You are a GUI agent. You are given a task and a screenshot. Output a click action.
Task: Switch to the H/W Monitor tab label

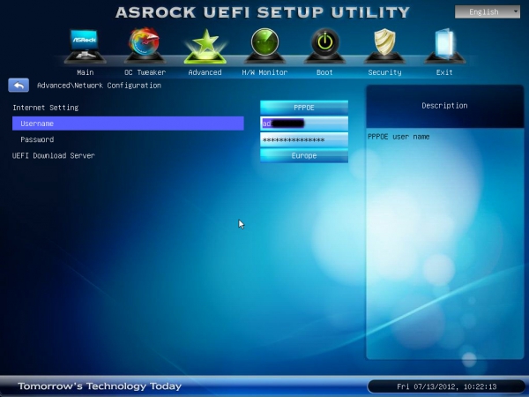pyautogui.click(x=264, y=72)
